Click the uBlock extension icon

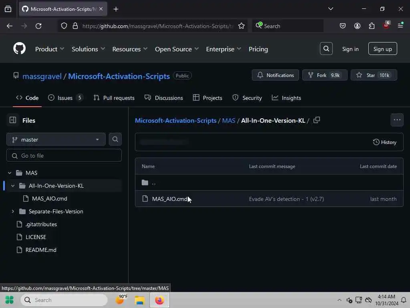386,25
